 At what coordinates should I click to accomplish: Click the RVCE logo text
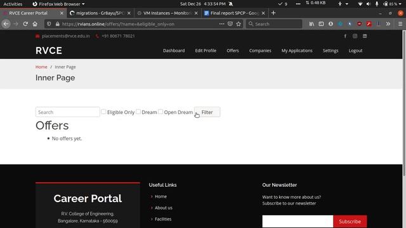click(49, 51)
